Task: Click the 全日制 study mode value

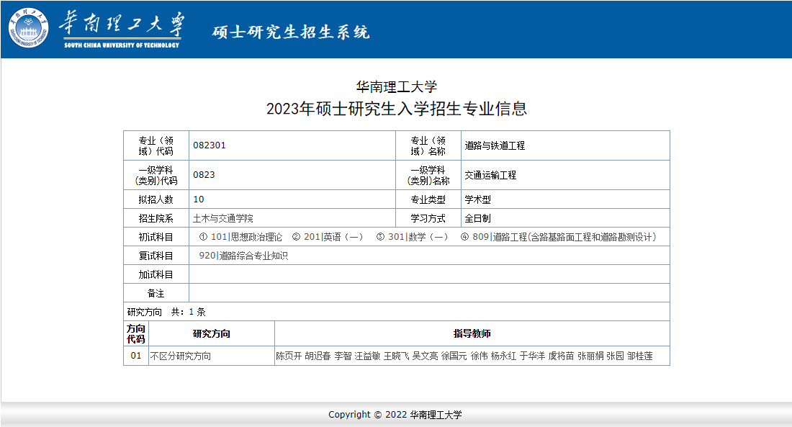Action: tap(478, 218)
